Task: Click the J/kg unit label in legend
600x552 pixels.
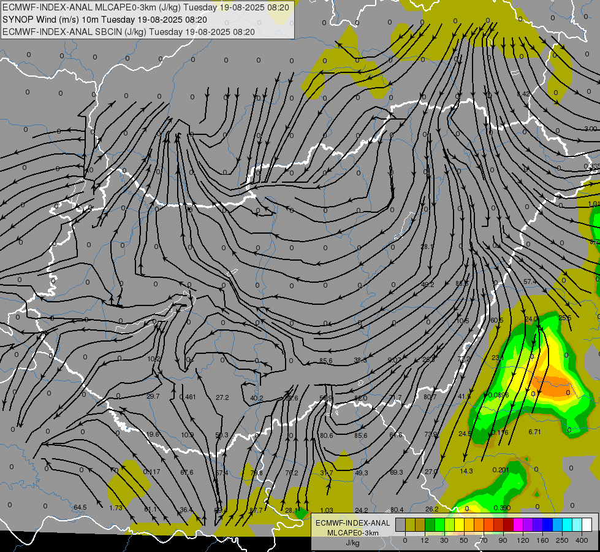Action: (352, 543)
